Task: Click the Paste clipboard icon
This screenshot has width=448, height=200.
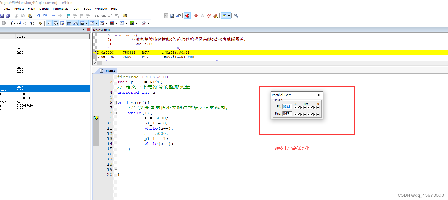Action: (30, 16)
